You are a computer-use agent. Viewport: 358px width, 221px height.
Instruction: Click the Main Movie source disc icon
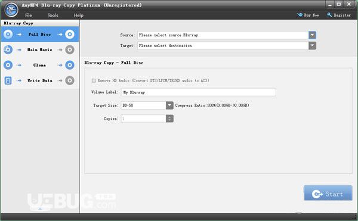pyautogui.click(x=8, y=49)
